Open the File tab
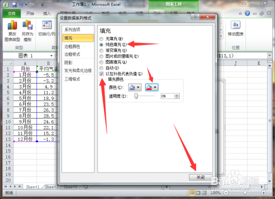 pyautogui.click(x=11, y=13)
